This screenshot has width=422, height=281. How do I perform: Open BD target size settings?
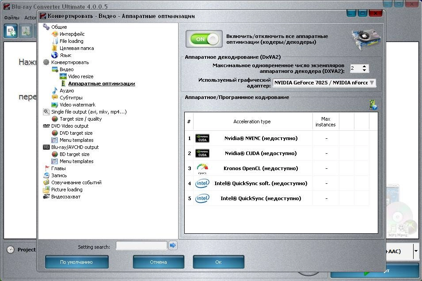[x=74, y=154]
